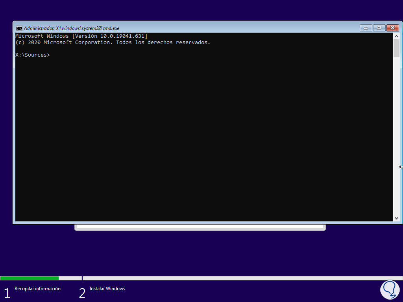Click the scrollbar up arrow in cmd
The height and width of the screenshot is (302, 403).
(396, 36)
